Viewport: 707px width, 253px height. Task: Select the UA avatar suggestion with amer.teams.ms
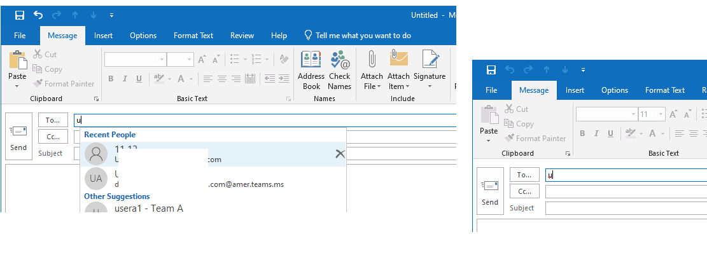tap(213, 179)
